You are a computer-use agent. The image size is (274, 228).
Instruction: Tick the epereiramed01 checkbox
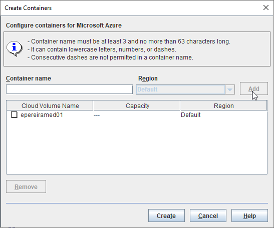[x=14, y=114]
